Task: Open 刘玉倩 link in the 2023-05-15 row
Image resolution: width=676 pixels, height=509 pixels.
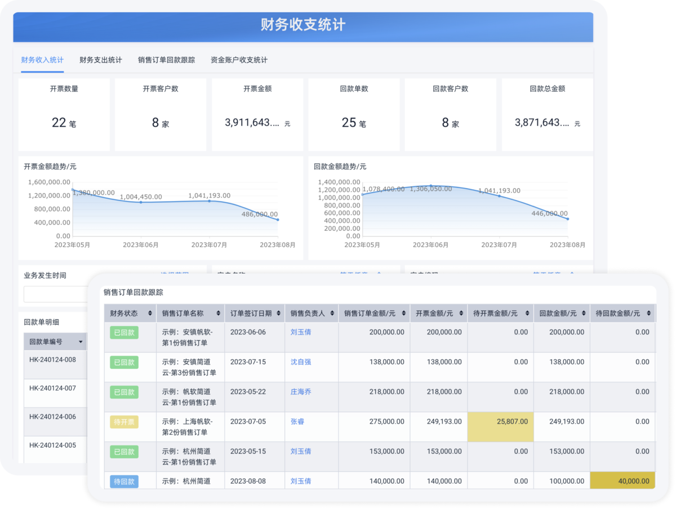Action: [x=301, y=452]
